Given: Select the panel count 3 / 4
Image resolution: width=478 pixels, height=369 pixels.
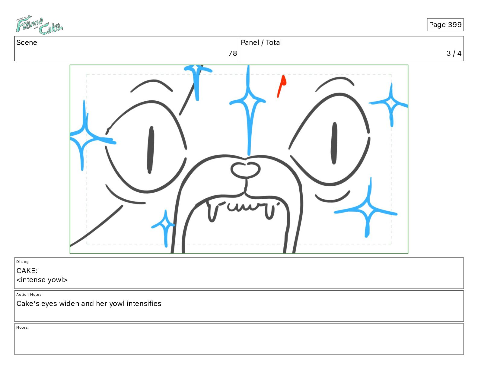Looking at the screenshot, I should [454, 53].
